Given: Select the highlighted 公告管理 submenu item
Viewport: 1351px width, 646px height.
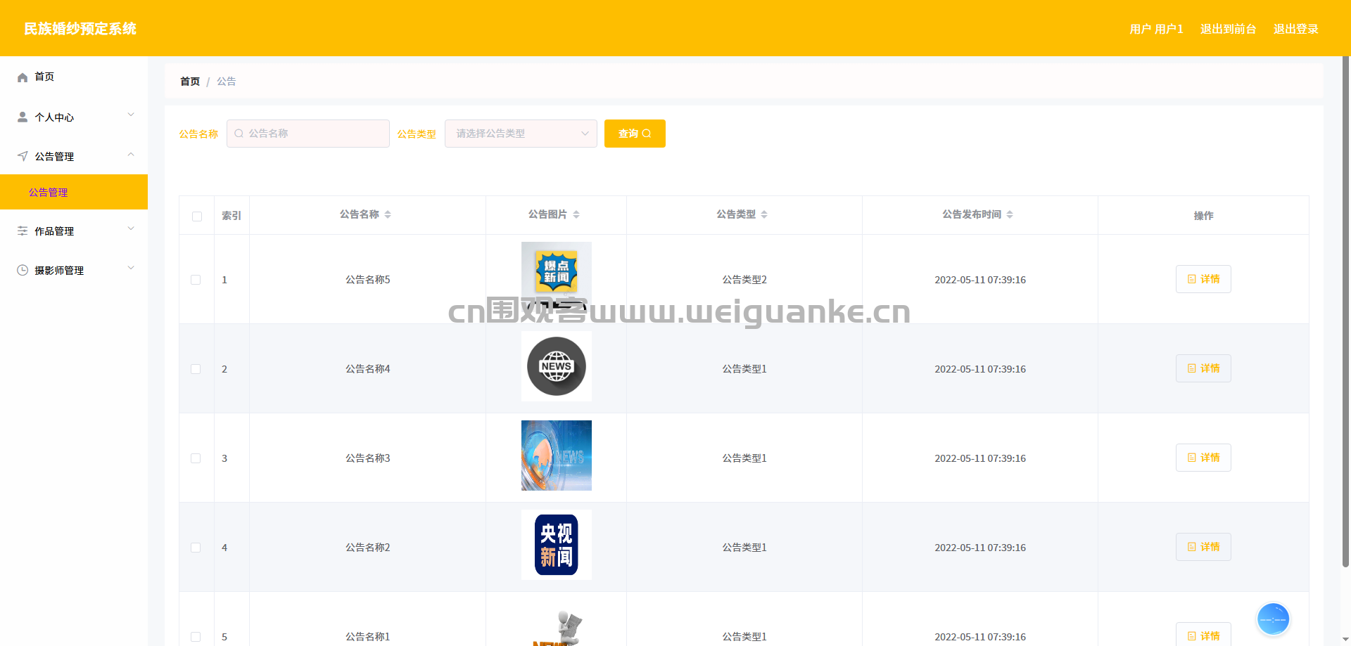Looking at the screenshot, I should (74, 192).
